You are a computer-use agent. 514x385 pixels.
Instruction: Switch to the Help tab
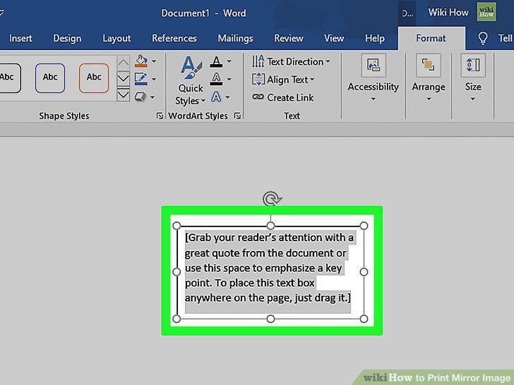click(x=375, y=39)
